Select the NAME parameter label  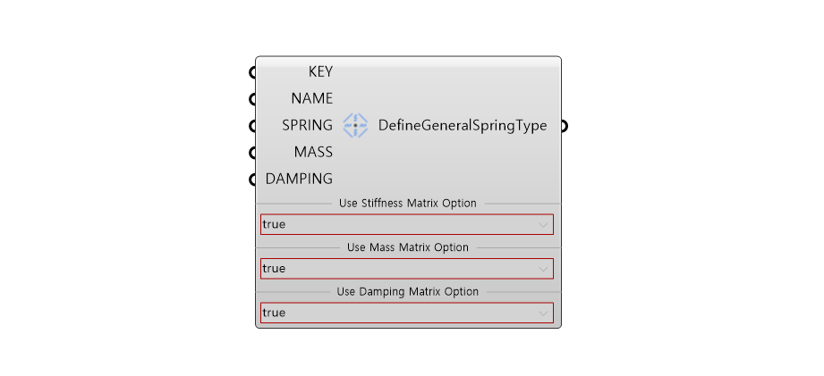[x=312, y=98]
